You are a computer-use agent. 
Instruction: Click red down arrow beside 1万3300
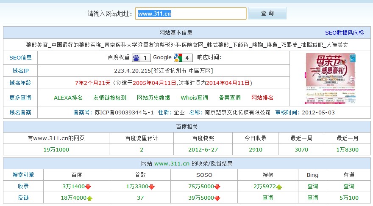click(x=152, y=187)
